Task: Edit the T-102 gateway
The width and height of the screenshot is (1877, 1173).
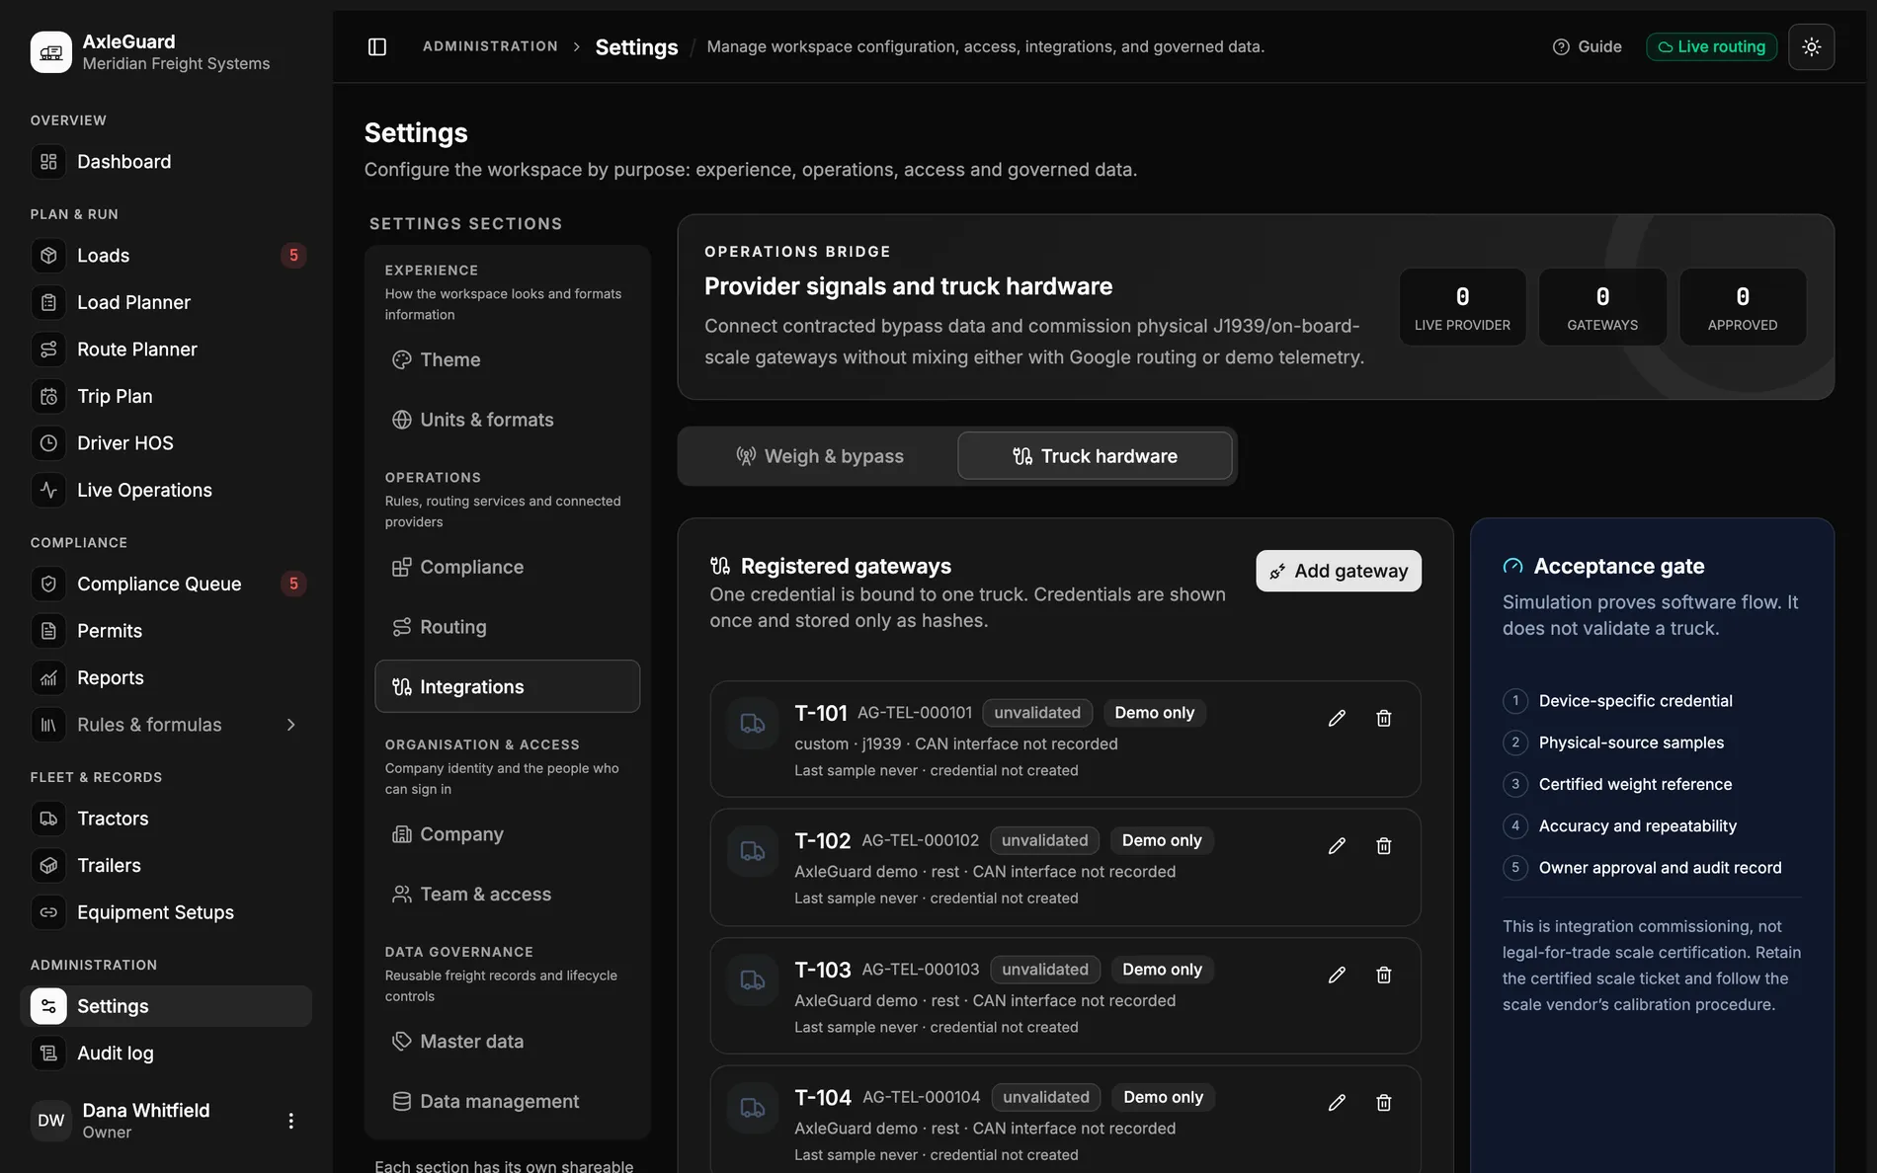Action: click(x=1337, y=846)
